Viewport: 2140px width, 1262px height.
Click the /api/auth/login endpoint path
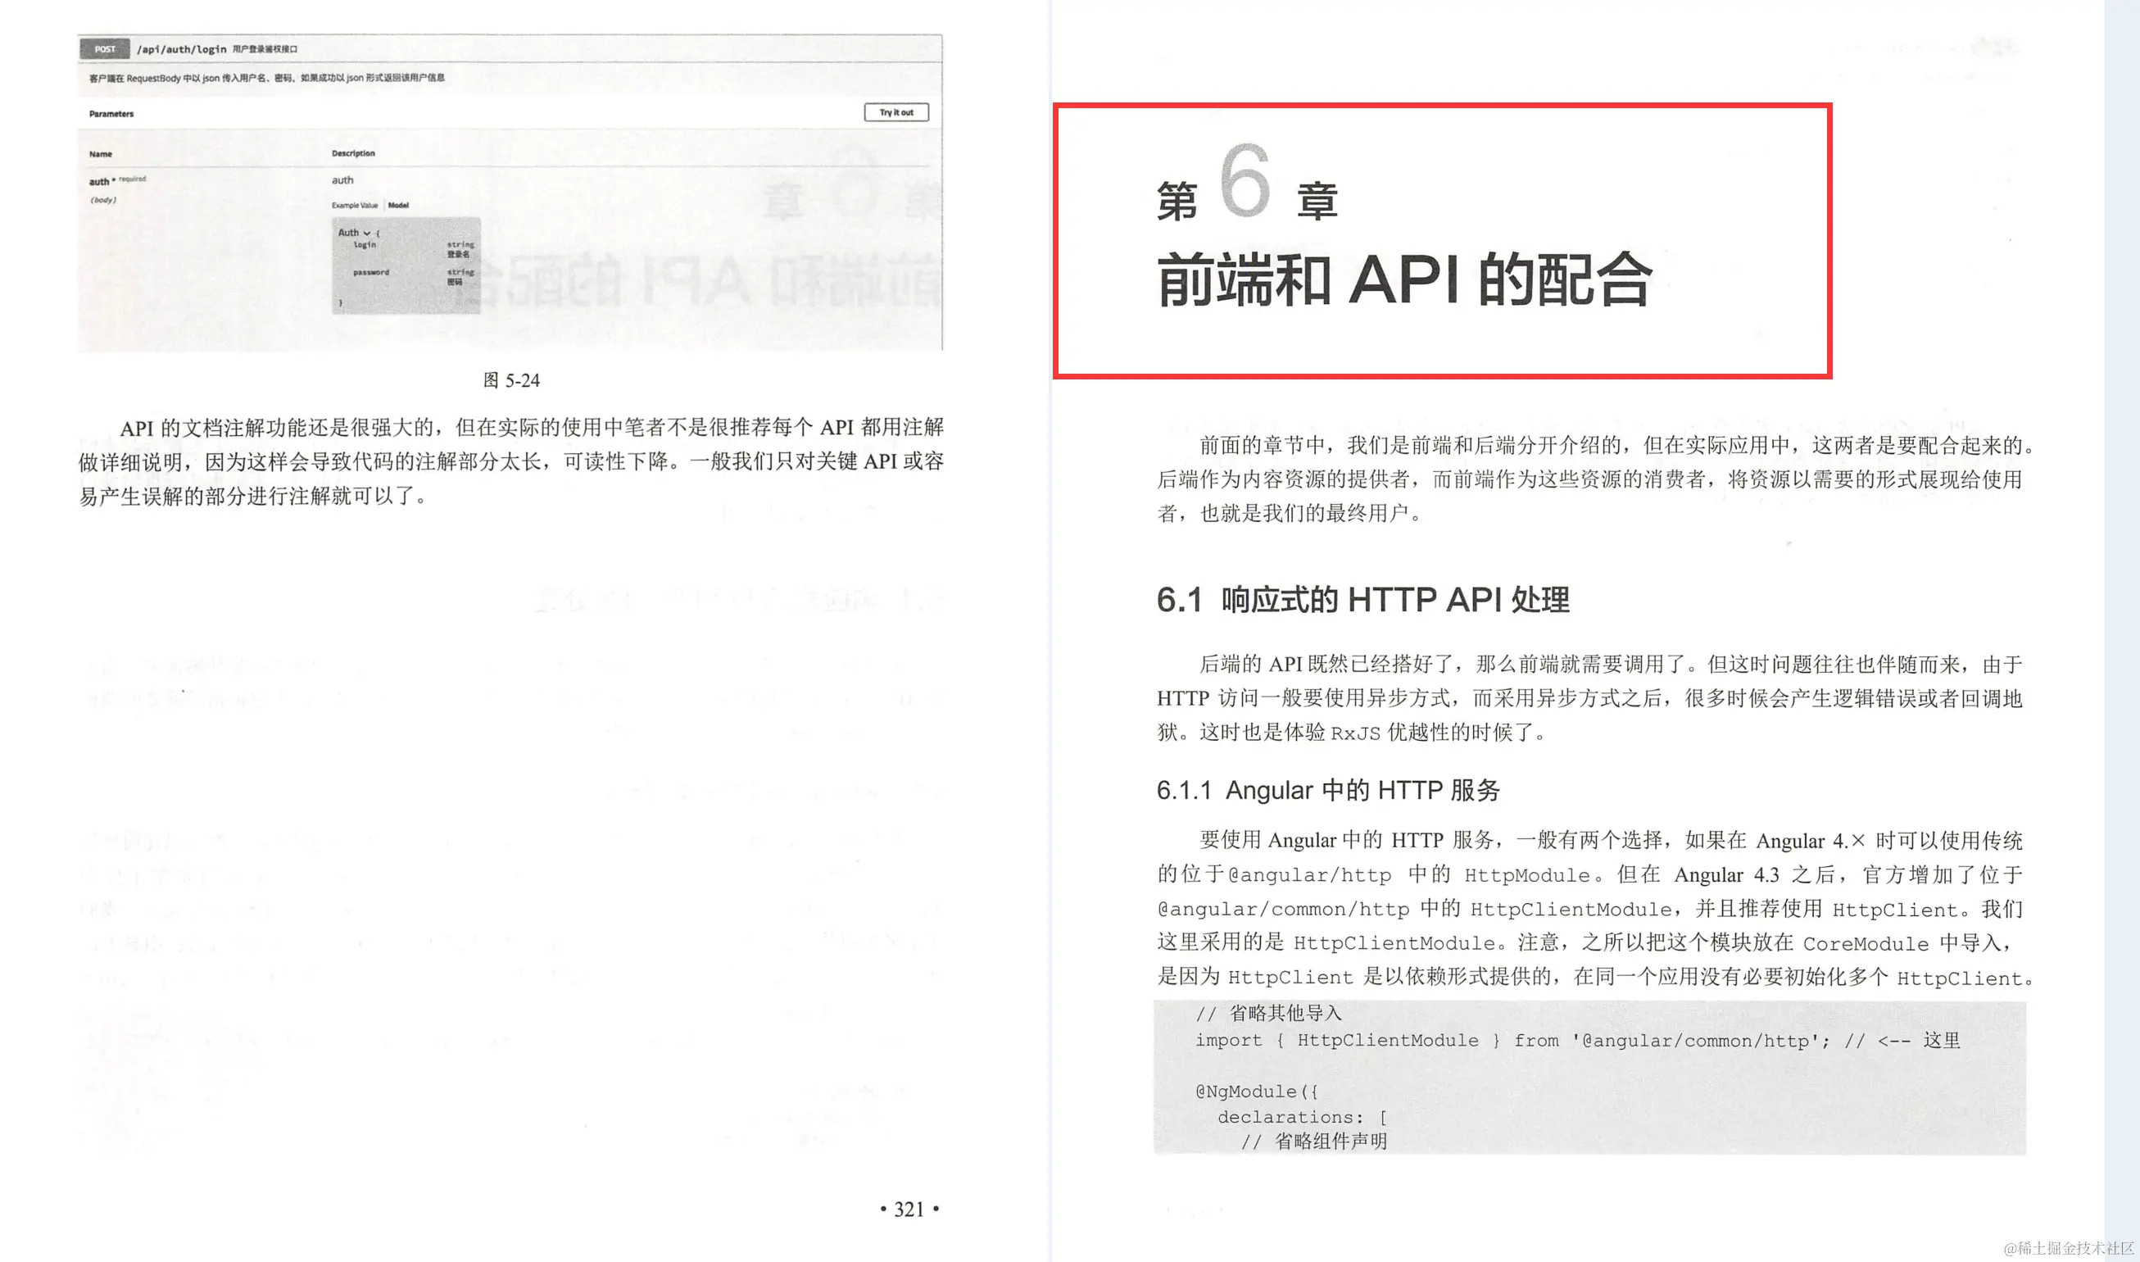point(182,49)
